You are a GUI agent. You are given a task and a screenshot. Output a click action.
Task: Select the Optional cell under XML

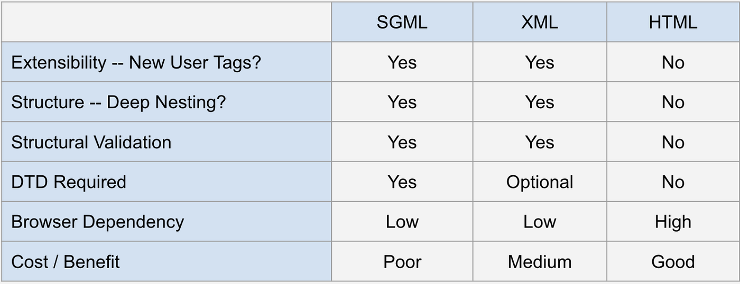540,182
